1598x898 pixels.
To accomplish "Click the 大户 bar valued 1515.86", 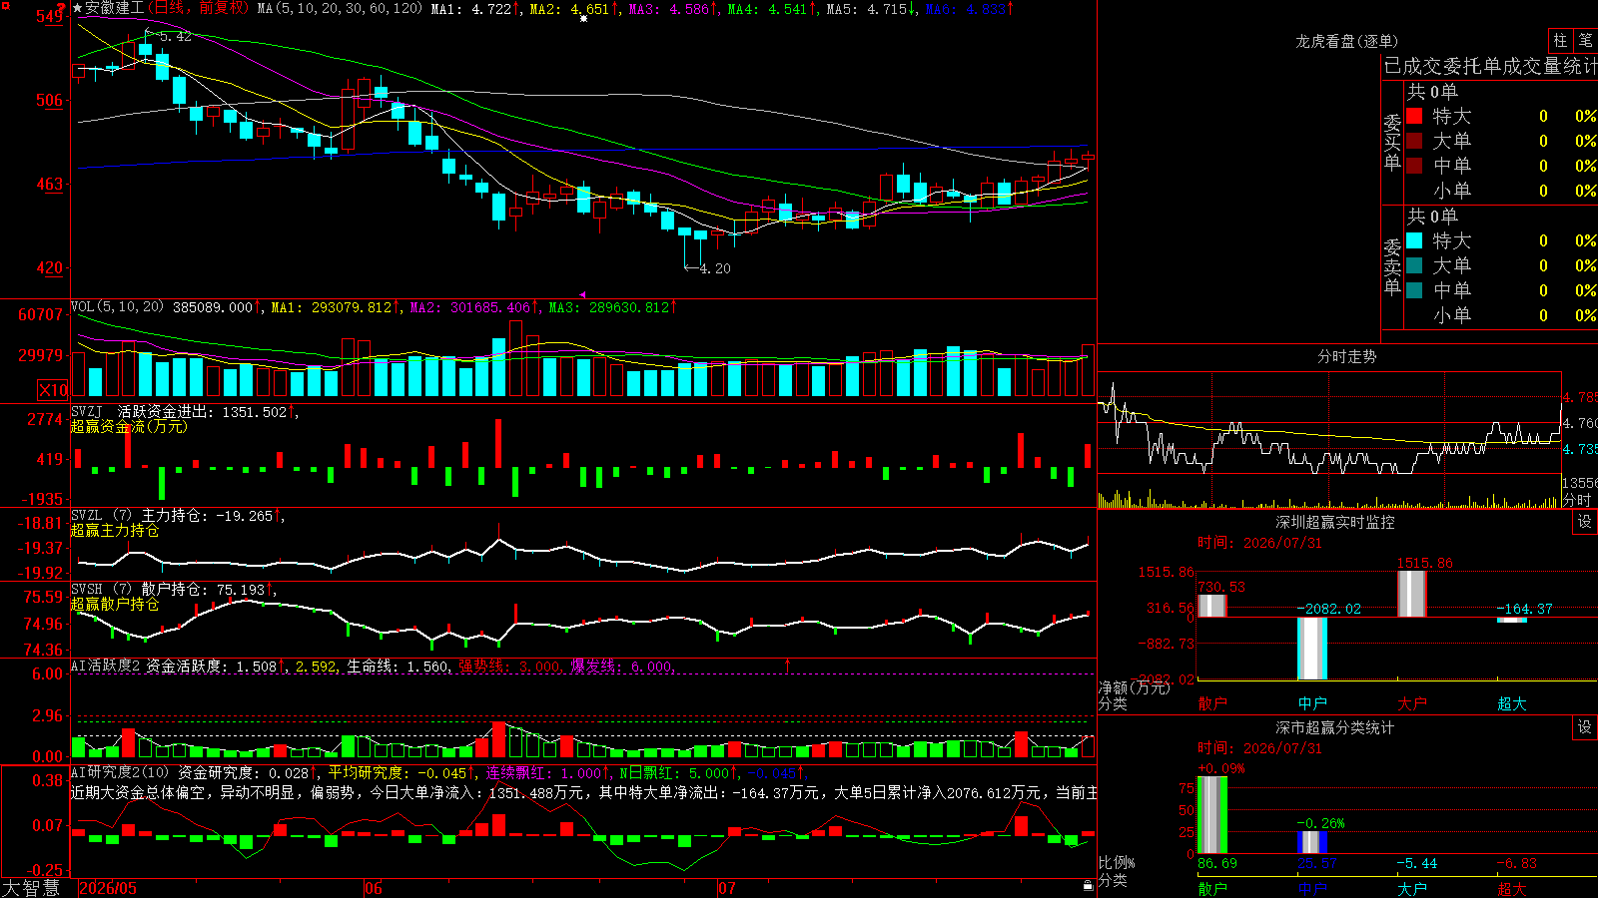I will (x=1412, y=594).
